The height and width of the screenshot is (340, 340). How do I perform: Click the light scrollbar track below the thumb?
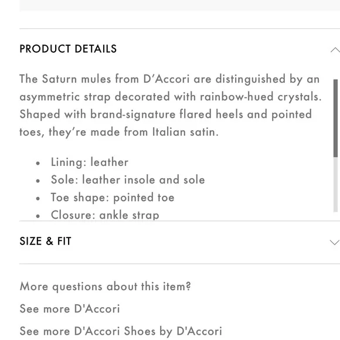tap(335, 184)
